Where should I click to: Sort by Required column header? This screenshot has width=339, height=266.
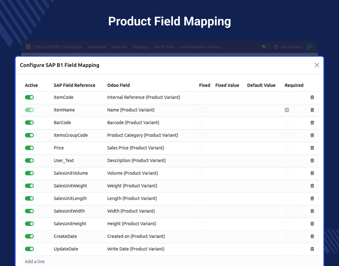click(294, 85)
